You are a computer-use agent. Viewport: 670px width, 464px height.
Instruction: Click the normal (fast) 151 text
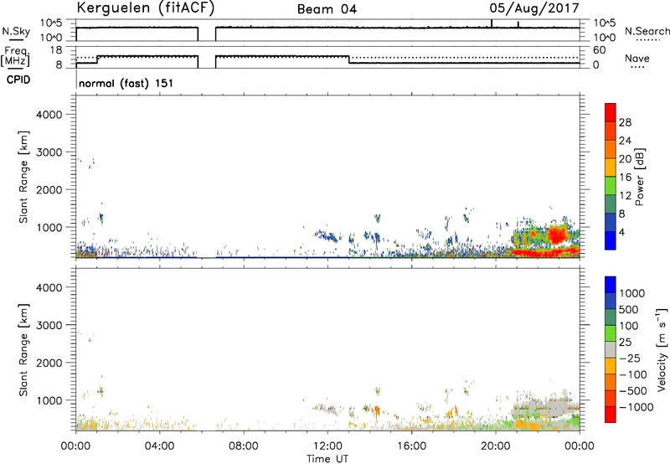click(x=126, y=83)
